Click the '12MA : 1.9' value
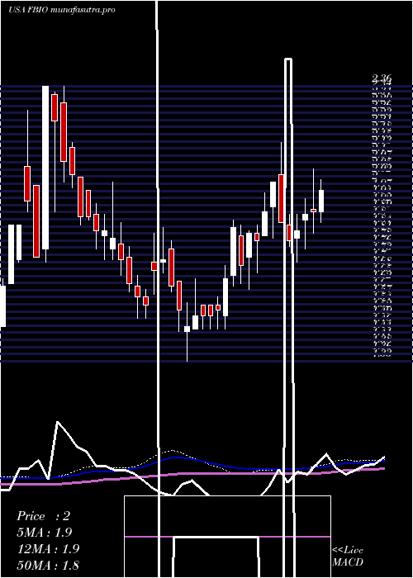This screenshot has height=578, width=413. (x=48, y=549)
